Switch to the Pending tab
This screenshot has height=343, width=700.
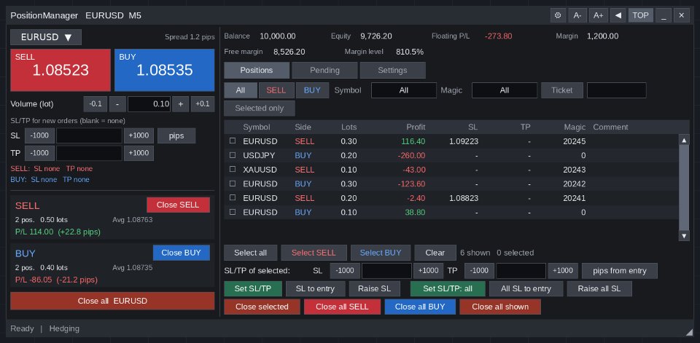(x=324, y=70)
